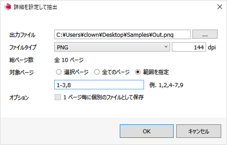Open file browser with the ... button
This screenshot has width=227, height=145.
pyautogui.click(x=205, y=34)
